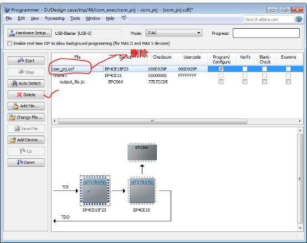Click the Change File button

pos(26,117)
